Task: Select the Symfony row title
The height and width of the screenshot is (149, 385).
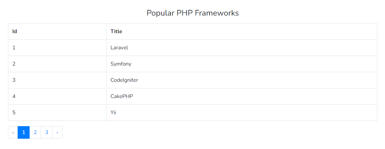Action: [x=121, y=64]
